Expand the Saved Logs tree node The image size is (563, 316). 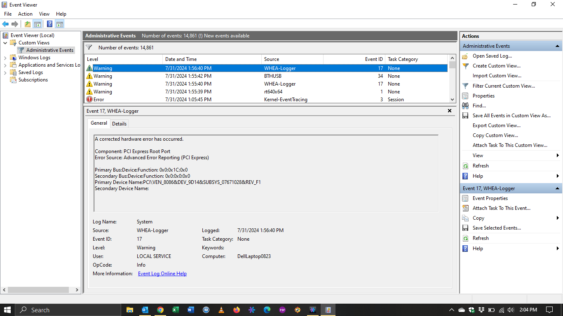(5, 72)
